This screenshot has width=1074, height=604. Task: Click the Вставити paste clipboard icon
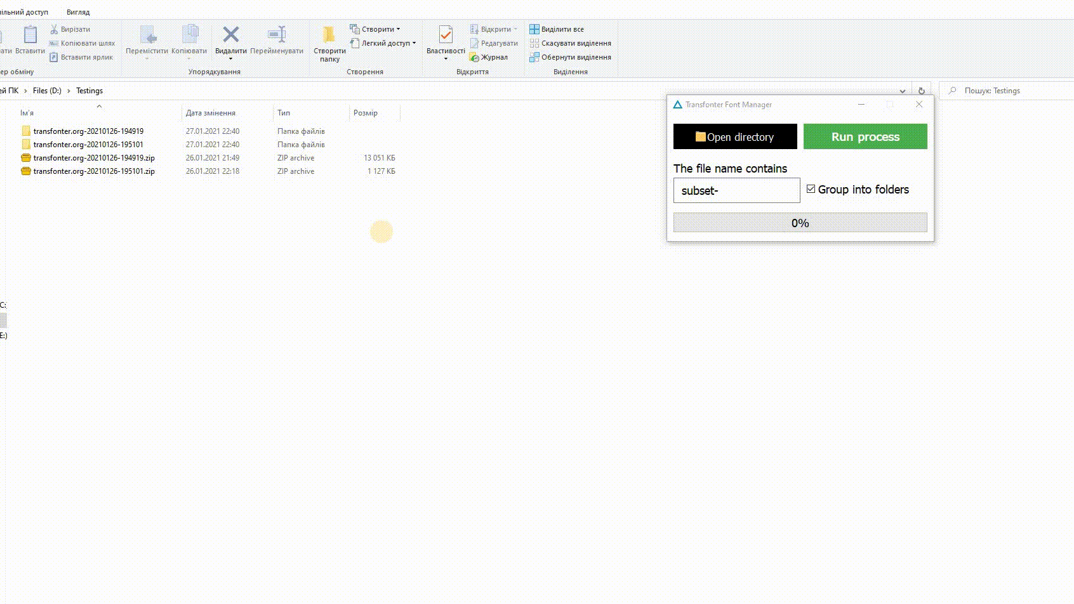click(x=30, y=34)
